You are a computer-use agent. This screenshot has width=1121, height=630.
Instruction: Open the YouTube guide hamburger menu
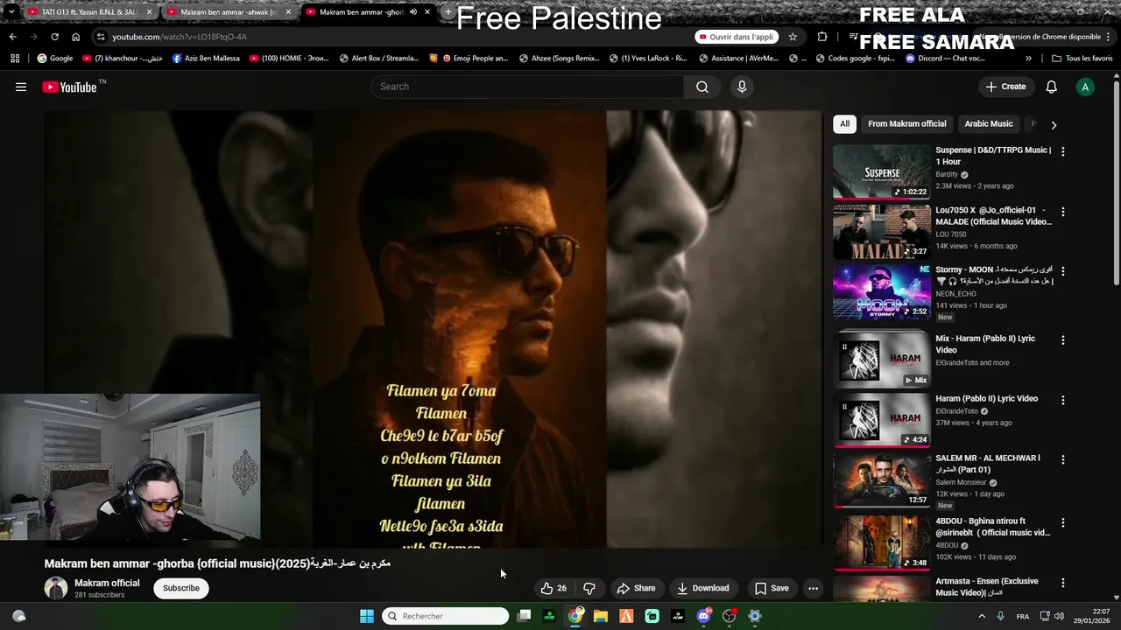(x=21, y=87)
